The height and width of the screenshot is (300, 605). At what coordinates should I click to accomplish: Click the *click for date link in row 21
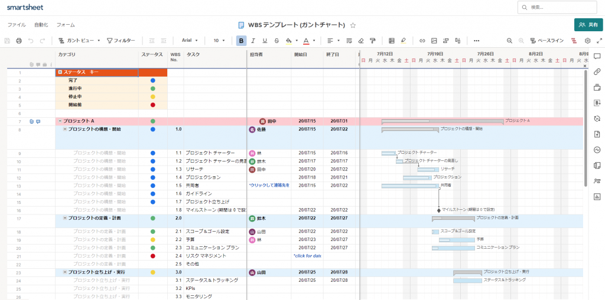(x=307, y=256)
